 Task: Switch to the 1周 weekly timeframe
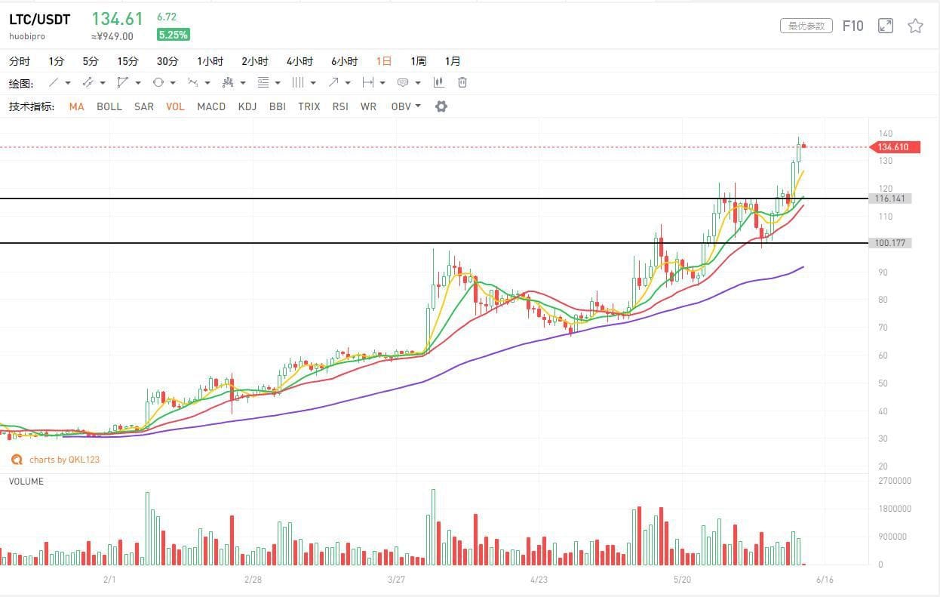tap(417, 61)
